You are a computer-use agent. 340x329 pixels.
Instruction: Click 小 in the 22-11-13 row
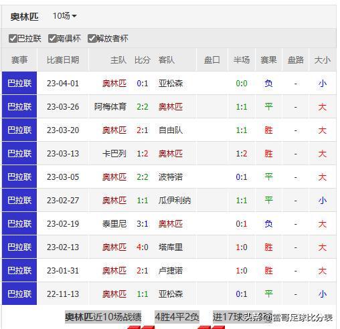(323, 294)
